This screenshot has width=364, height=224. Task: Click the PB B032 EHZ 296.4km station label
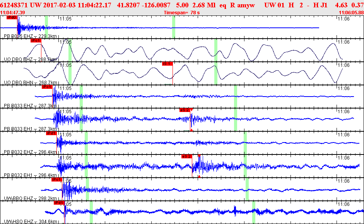(x=30, y=152)
